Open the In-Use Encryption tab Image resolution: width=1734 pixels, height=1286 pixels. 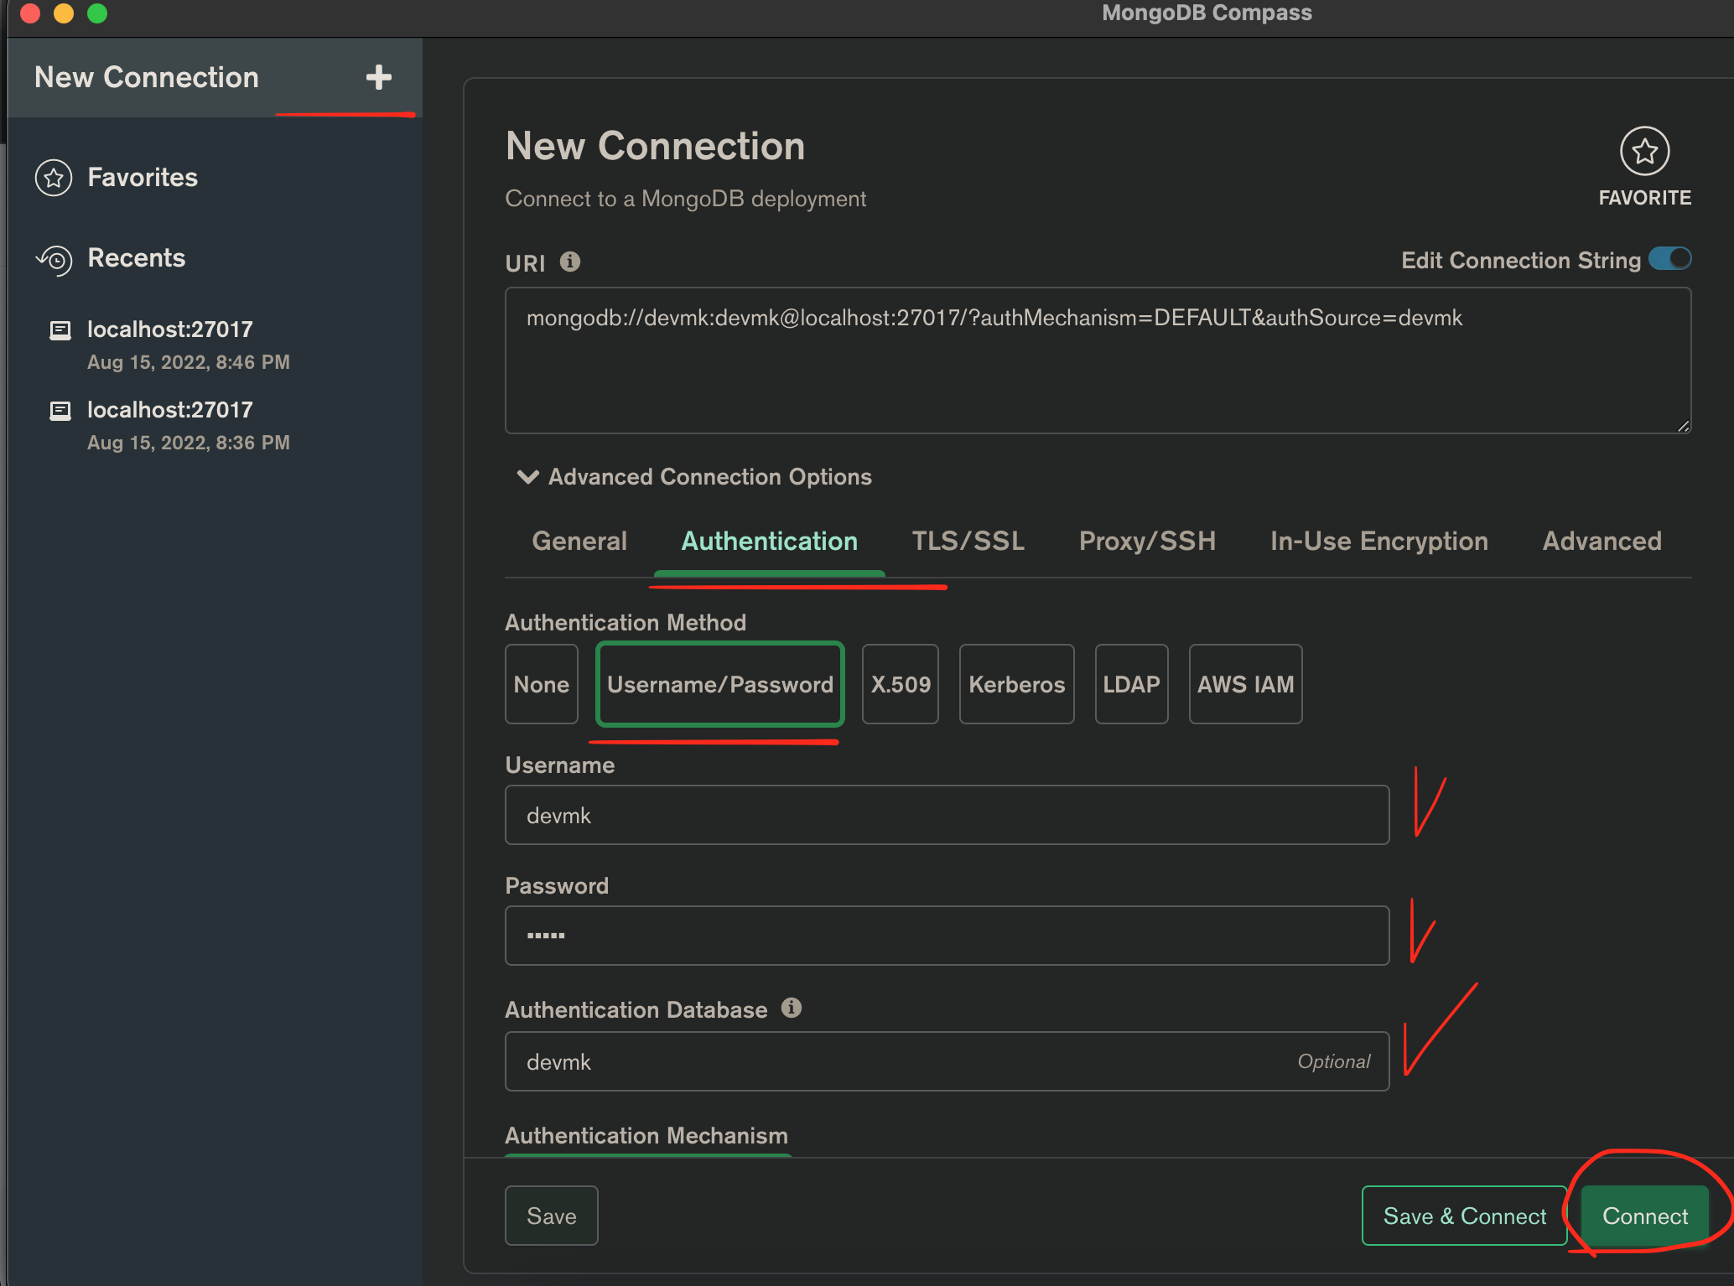[1378, 541]
